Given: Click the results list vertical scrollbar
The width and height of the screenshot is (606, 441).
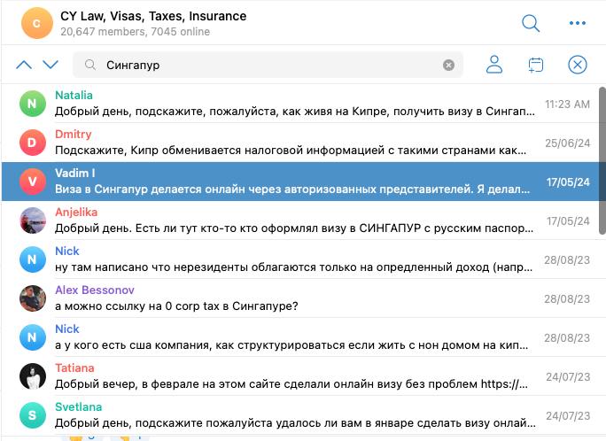Looking at the screenshot, I should point(602,159).
